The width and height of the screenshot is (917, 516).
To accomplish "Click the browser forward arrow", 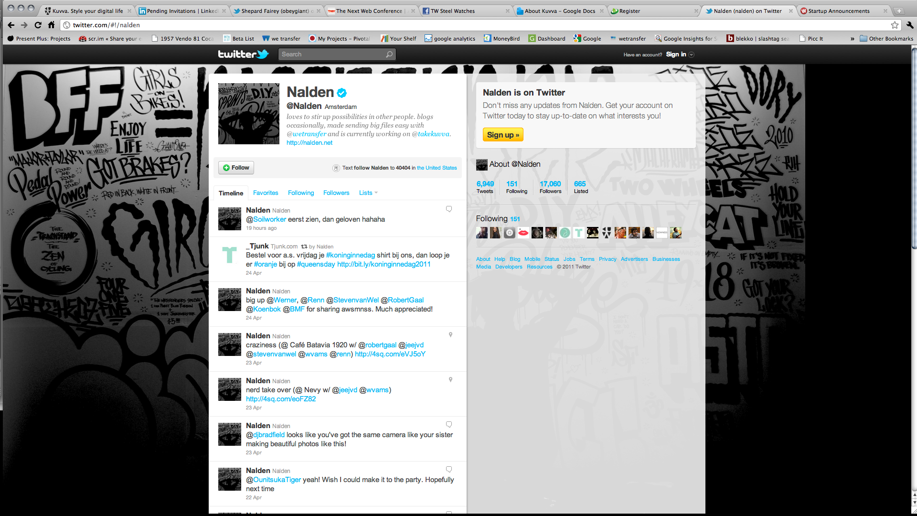I will tap(24, 25).
